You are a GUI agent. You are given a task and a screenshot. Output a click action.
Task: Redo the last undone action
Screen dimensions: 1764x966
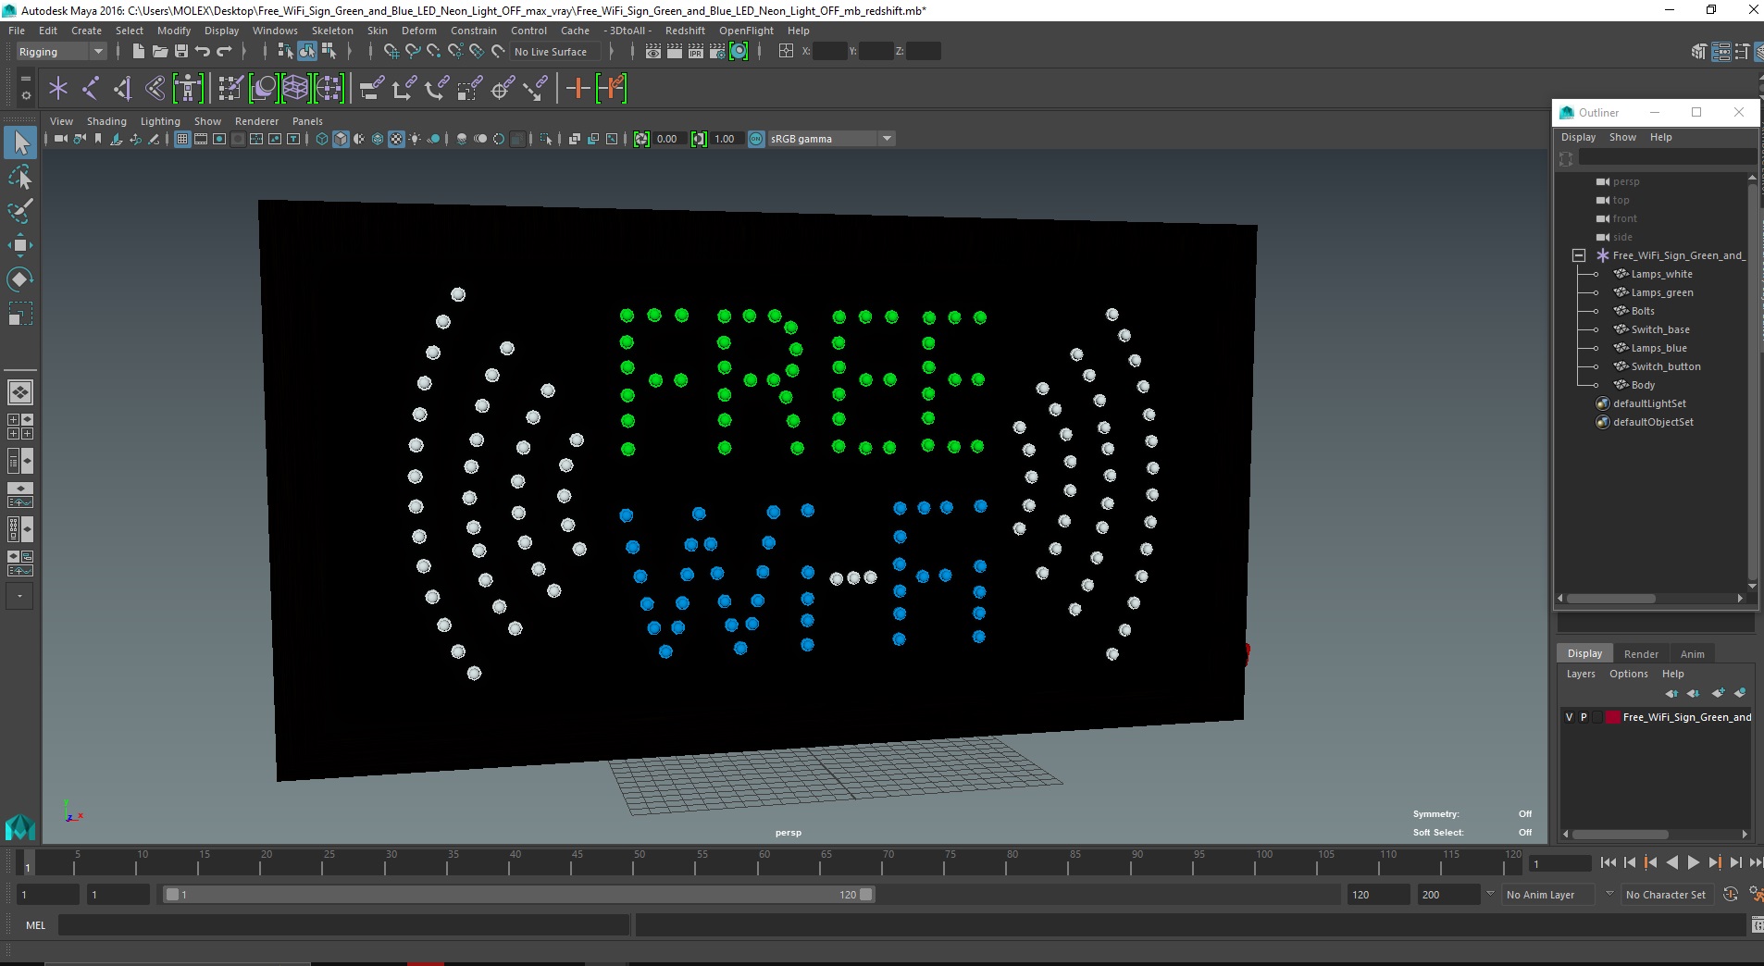[224, 52]
